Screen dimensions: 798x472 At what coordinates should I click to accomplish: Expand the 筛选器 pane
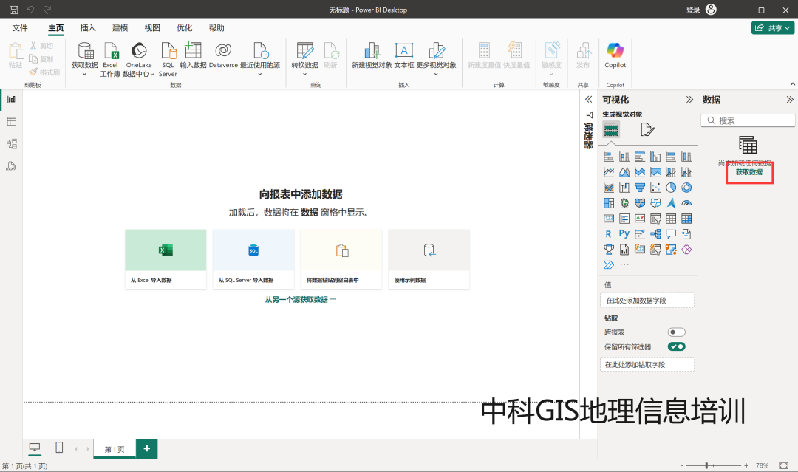(x=588, y=100)
